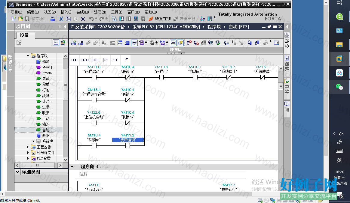350x203 pixels.
Task: Upload from device using toolbar icon
Action: point(129,19)
